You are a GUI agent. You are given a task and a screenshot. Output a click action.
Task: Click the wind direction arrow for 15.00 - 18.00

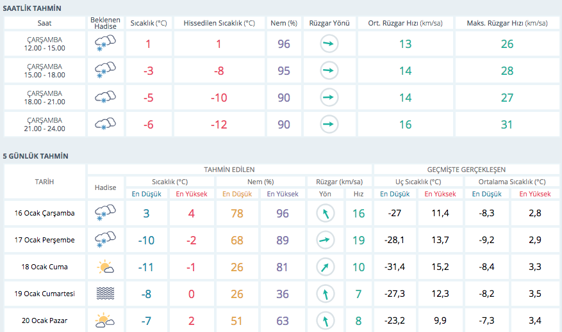coord(329,71)
